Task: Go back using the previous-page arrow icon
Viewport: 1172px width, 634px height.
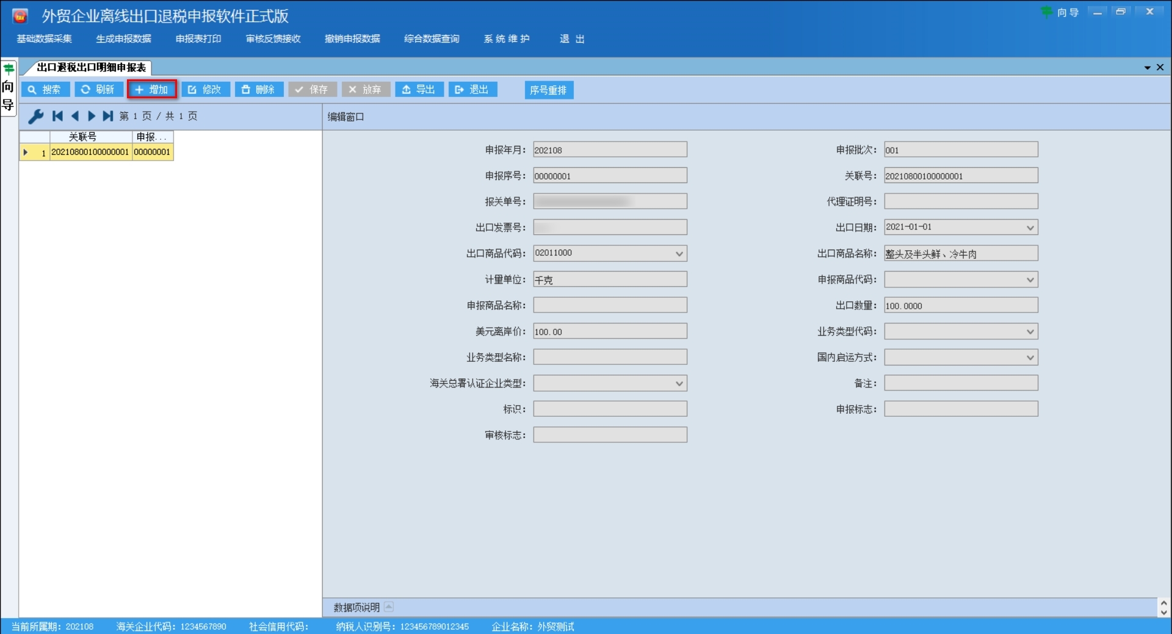Action: [75, 117]
